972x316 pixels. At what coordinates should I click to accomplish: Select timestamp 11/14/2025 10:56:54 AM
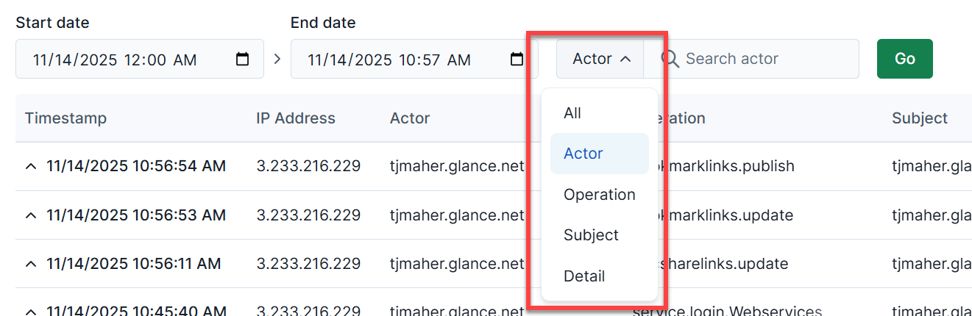pyautogui.click(x=136, y=166)
